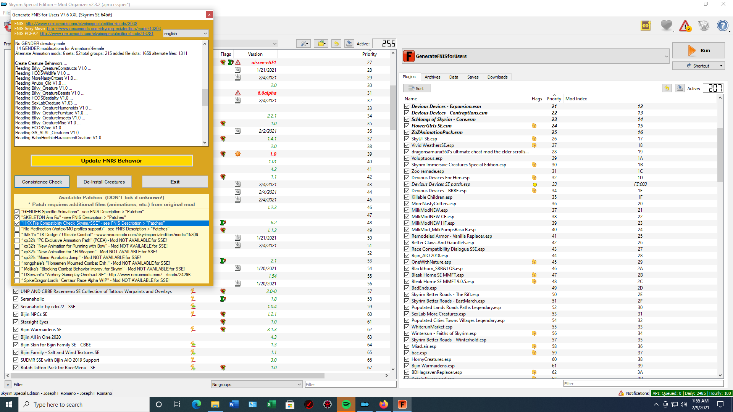This screenshot has width=733, height=412.
Task: Click the notes icon on 1/21/2021 priority 28 row
Action: pyautogui.click(x=238, y=70)
